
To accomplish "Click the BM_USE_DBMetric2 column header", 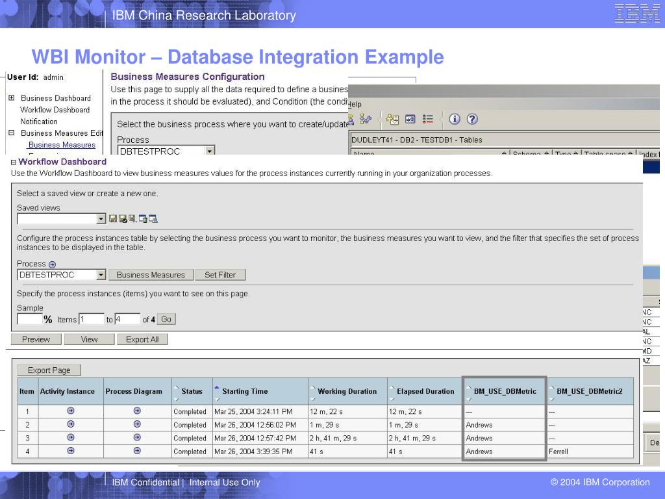I will click(x=590, y=391).
